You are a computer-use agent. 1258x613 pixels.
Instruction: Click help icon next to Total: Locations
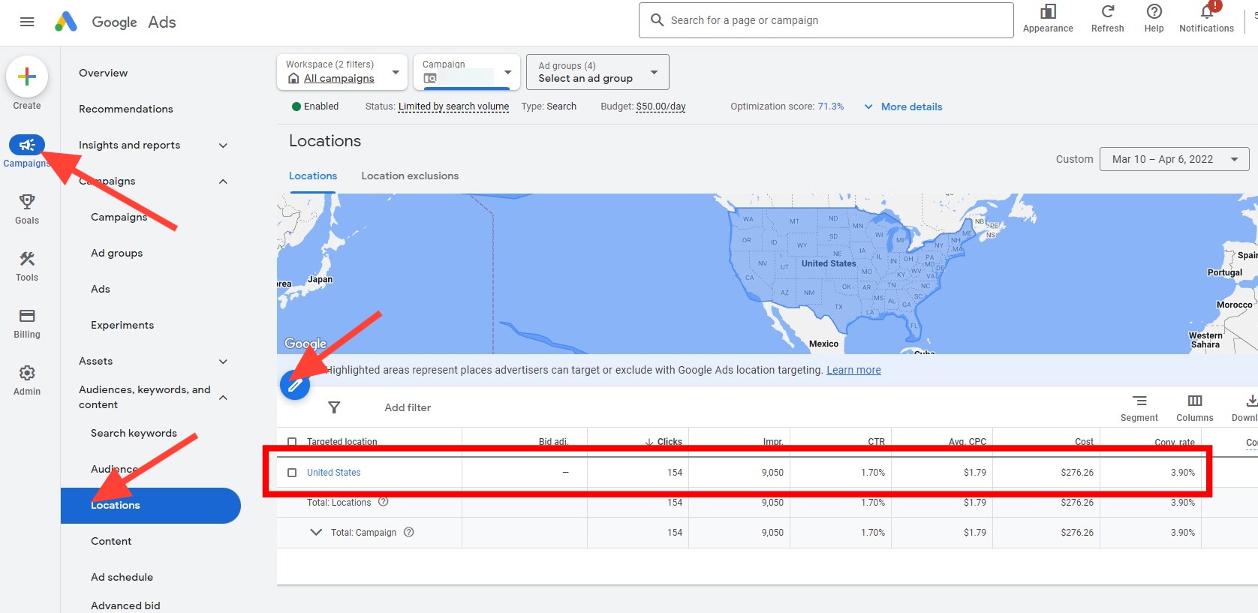[x=384, y=502]
